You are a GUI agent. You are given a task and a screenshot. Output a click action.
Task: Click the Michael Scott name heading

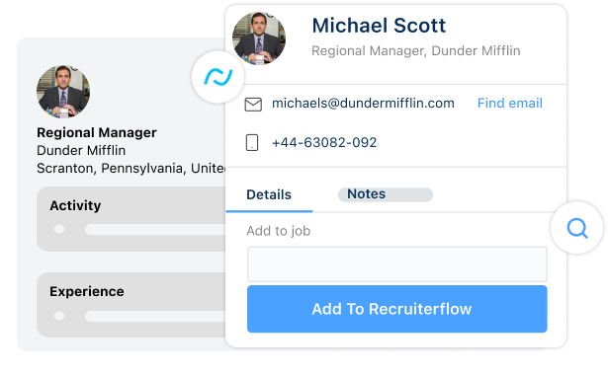point(379,26)
